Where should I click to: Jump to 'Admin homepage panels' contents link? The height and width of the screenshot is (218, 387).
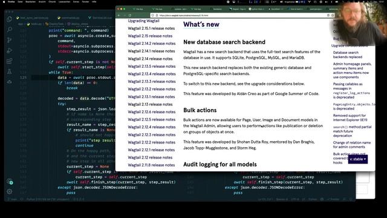click(352, 70)
